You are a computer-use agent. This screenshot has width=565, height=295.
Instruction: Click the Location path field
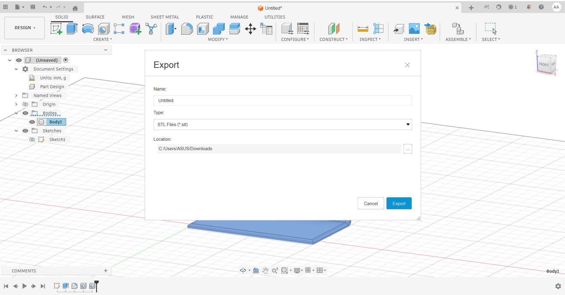(279, 149)
